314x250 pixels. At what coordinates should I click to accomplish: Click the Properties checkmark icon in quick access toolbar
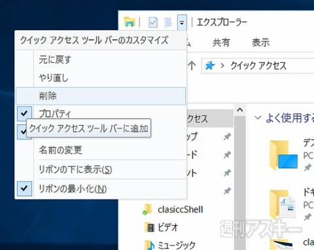(153, 22)
